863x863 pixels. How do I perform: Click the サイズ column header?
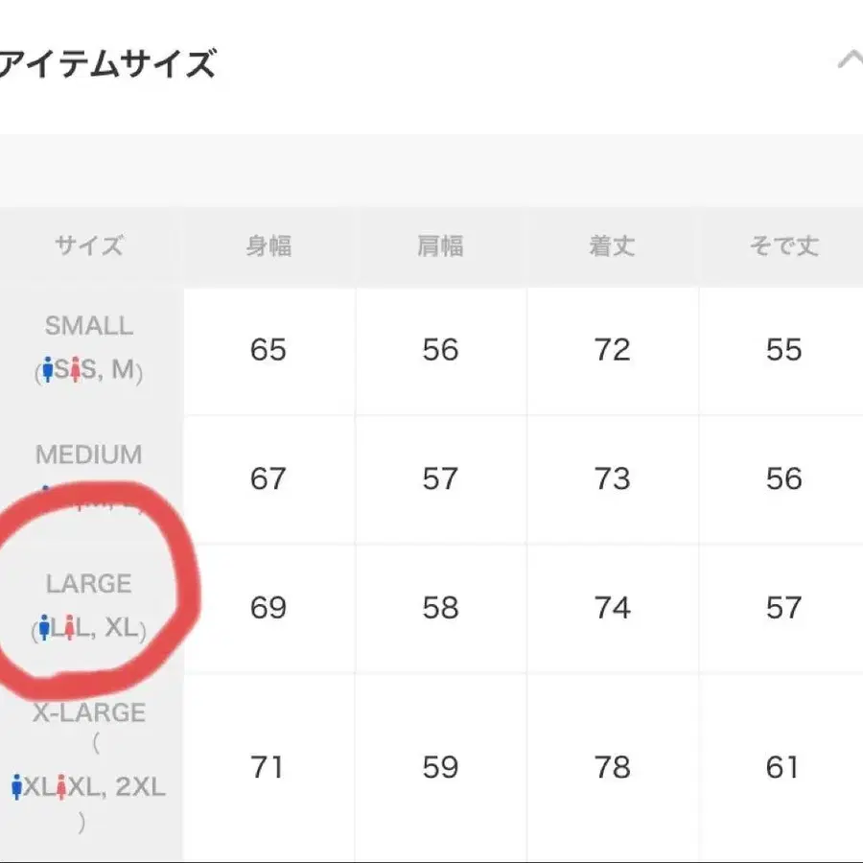pyautogui.click(x=88, y=246)
